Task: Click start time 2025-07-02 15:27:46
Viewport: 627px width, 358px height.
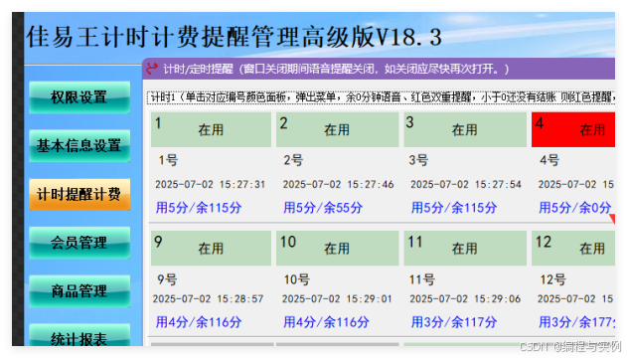Action: [338, 184]
